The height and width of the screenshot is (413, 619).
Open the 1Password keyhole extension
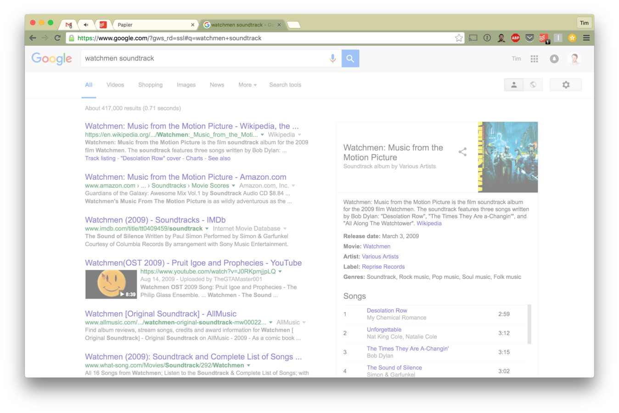tap(487, 38)
